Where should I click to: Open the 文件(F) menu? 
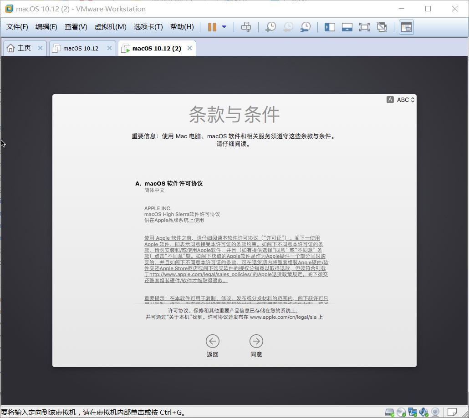tap(17, 27)
